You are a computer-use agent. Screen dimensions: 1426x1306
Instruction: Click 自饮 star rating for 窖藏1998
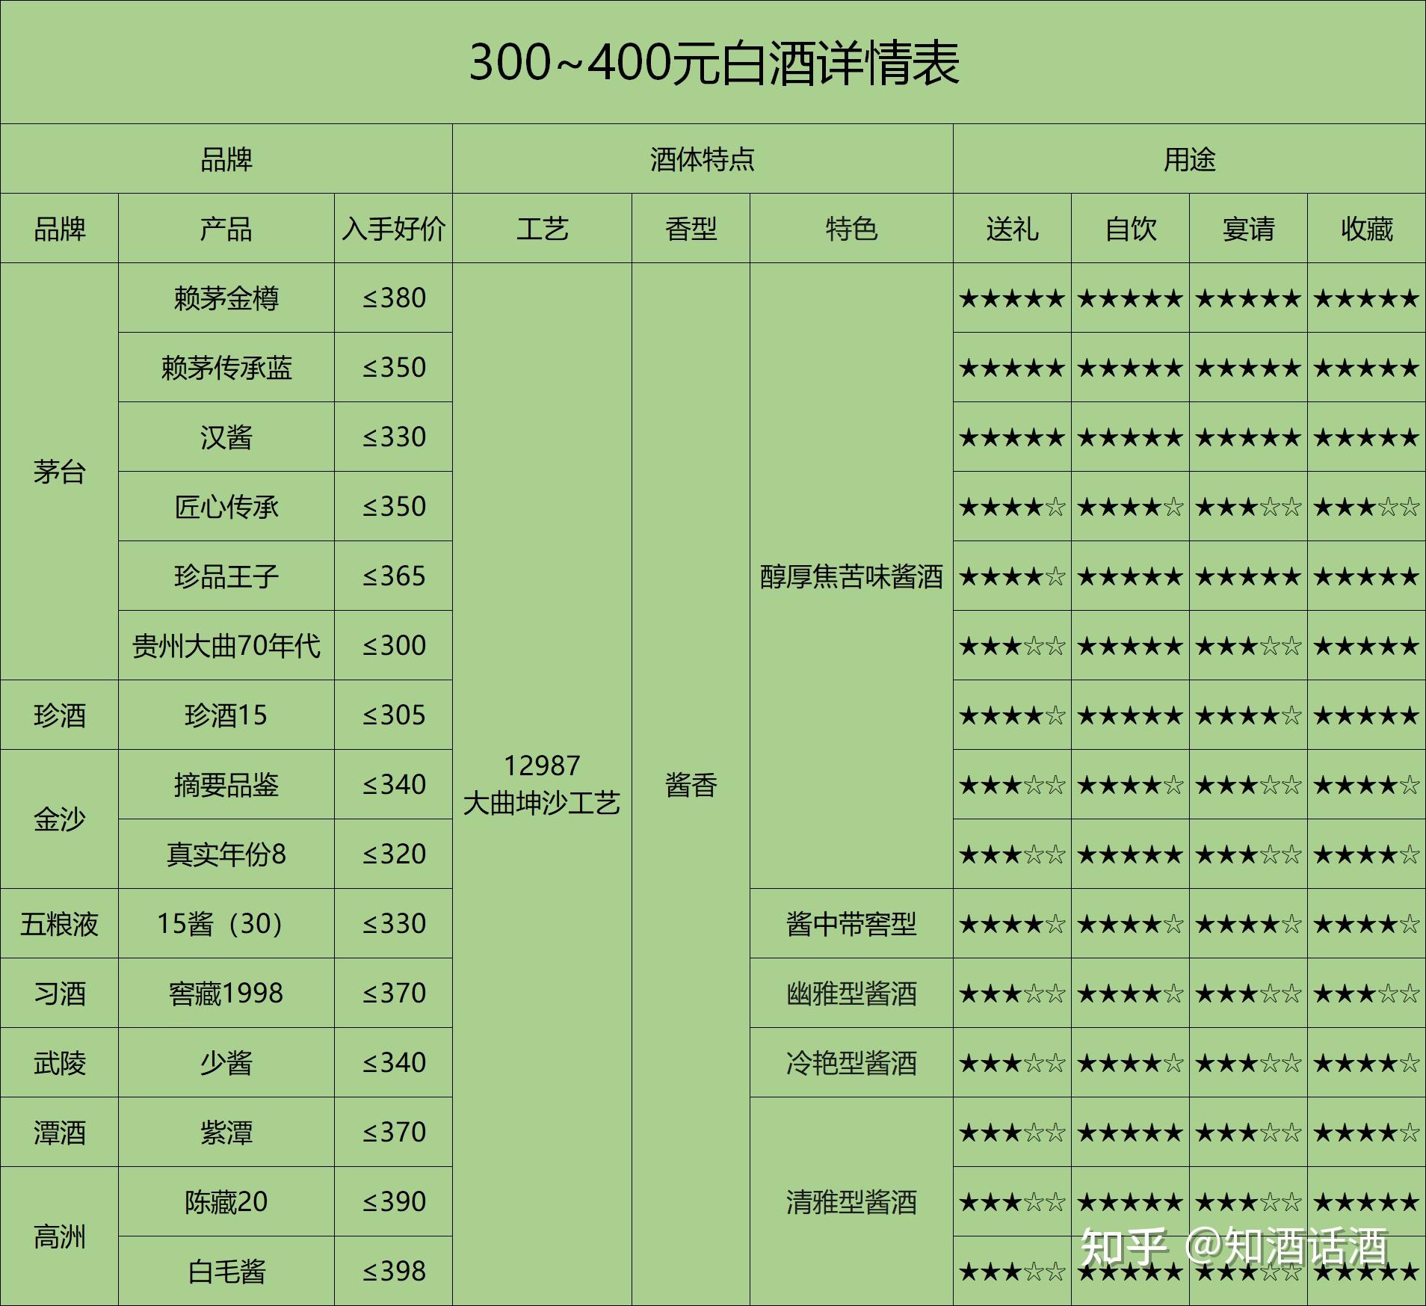[1130, 994]
